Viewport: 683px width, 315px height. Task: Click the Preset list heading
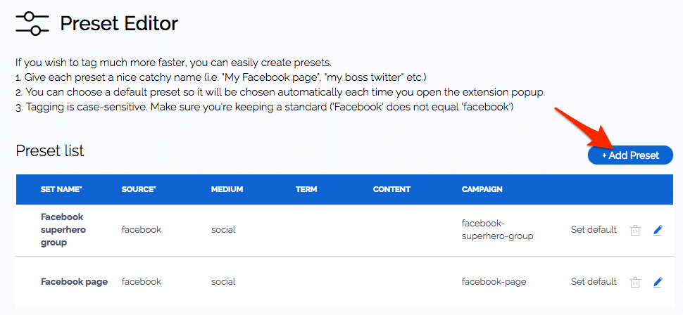(50, 151)
